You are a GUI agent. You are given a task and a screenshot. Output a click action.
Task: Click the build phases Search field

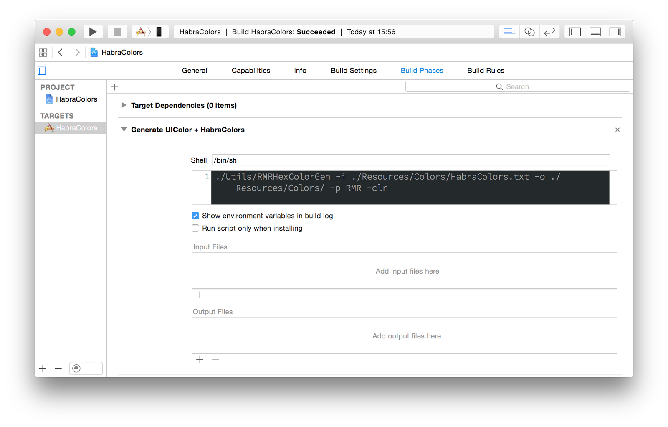tap(517, 86)
